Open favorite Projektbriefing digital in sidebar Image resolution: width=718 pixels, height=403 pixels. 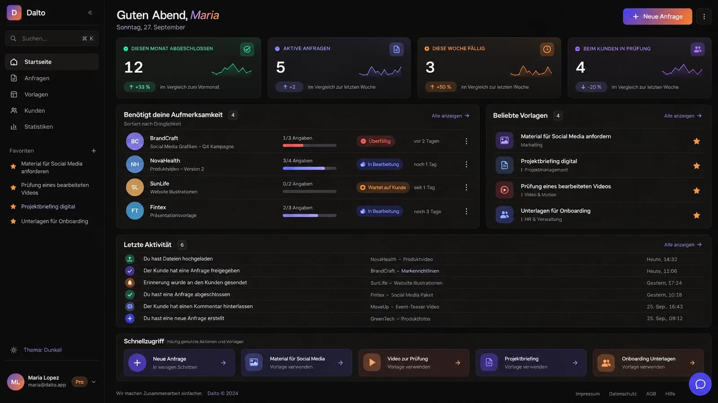pyautogui.click(x=48, y=206)
